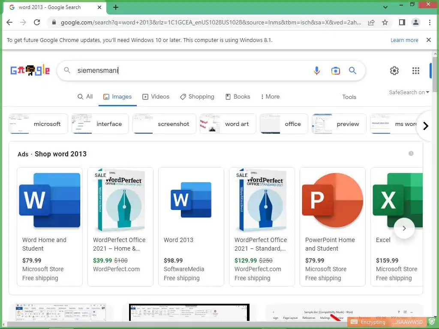Click the SoftwareMedia seller name
This screenshot has width=439, height=329.
[x=183, y=269]
